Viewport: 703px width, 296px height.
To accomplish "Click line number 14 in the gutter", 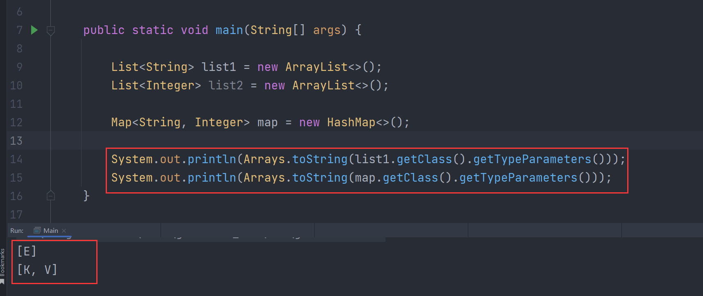I will (16, 159).
